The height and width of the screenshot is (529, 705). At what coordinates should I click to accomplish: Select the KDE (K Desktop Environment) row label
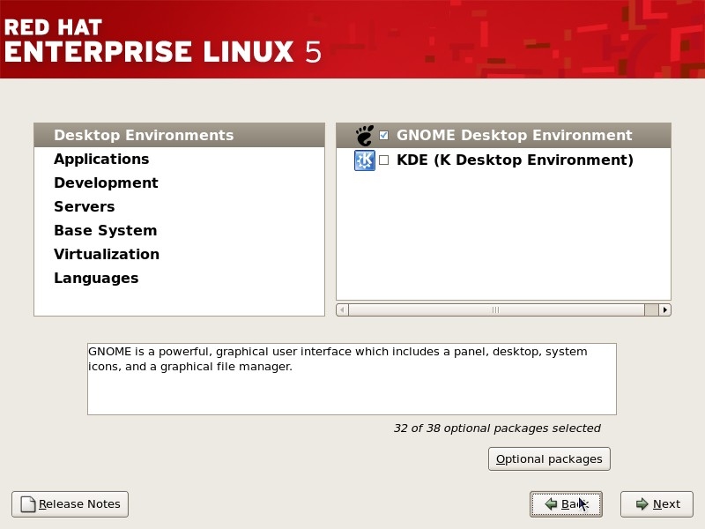[515, 160]
